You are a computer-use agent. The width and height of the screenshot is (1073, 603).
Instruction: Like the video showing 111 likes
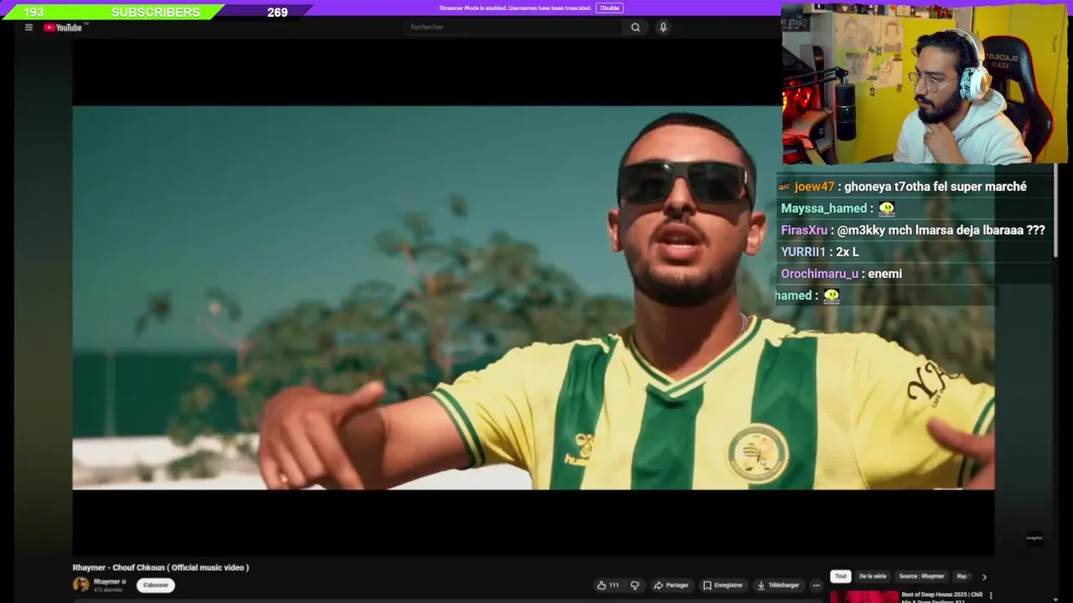[x=608, y=585]
